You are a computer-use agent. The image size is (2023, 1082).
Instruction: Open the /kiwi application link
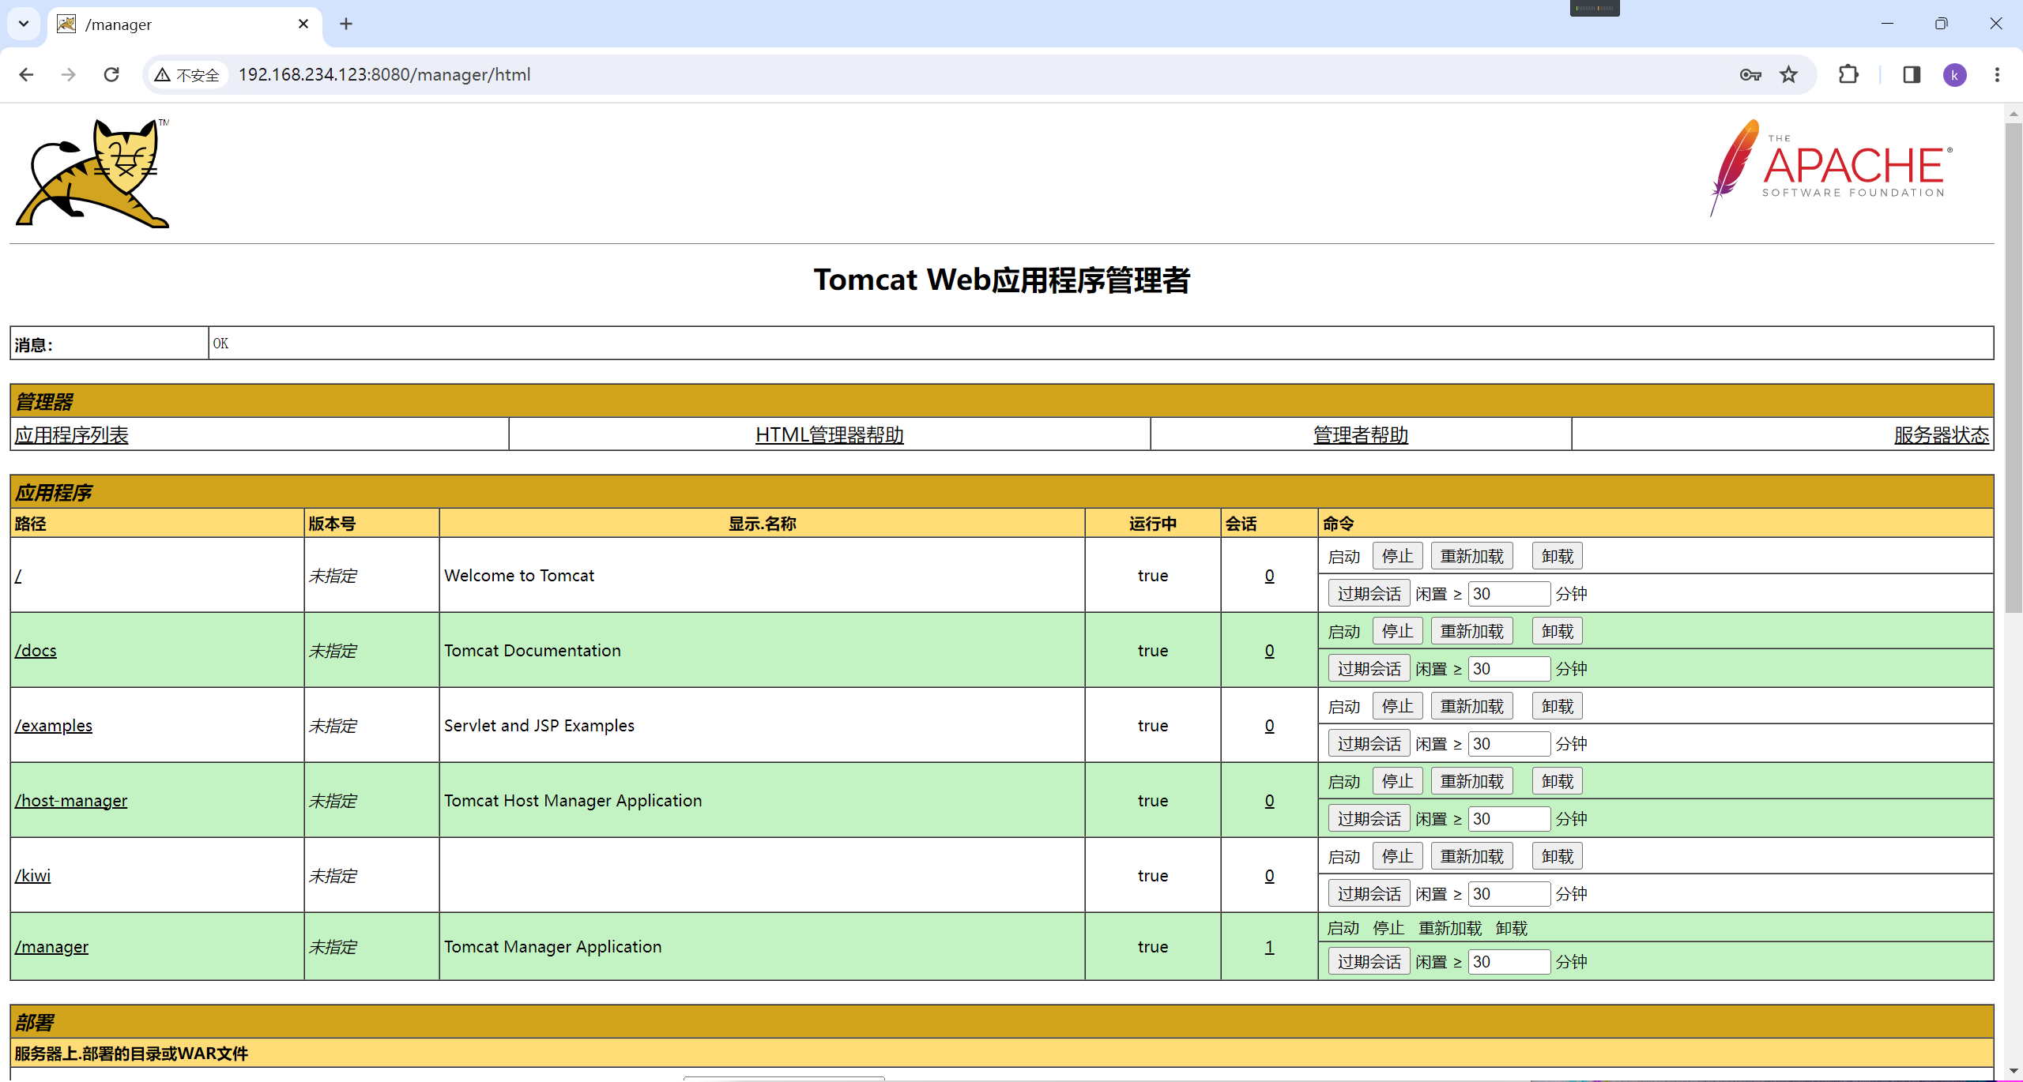pyautogui.click(x=32, y=876)
